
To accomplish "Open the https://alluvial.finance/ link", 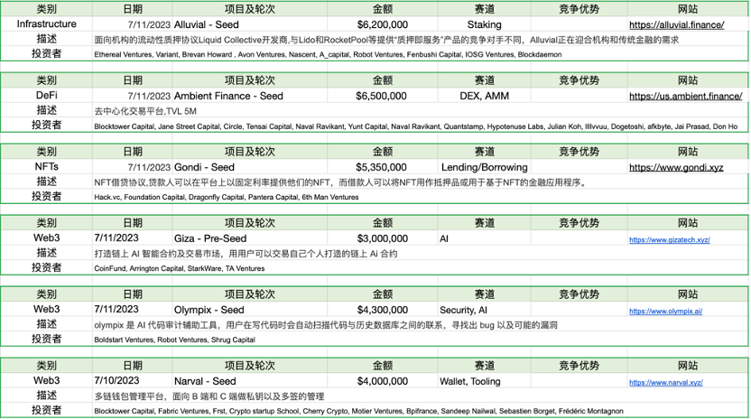I will [676, 25].
